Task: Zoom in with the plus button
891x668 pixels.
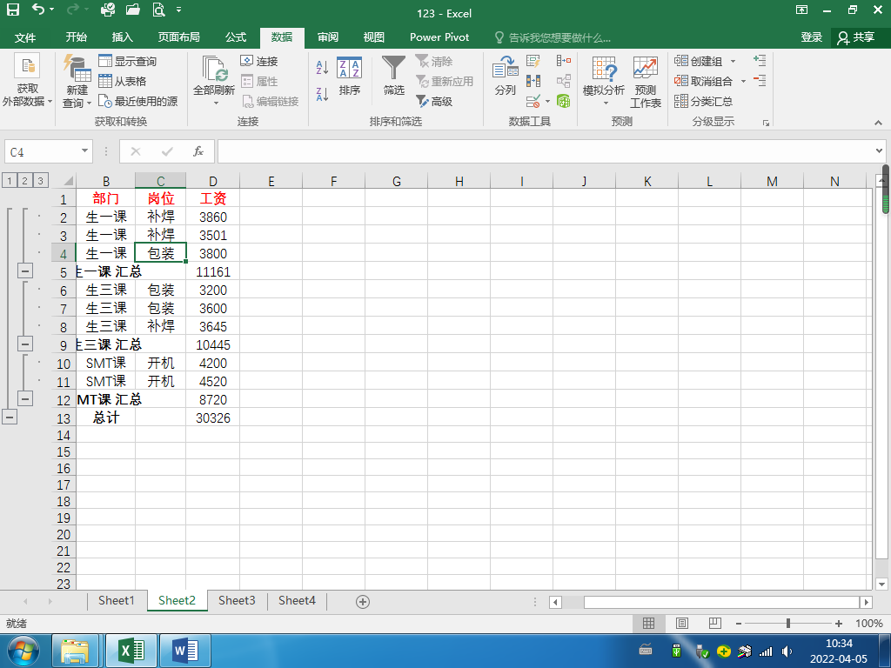Action: point(839,623)
